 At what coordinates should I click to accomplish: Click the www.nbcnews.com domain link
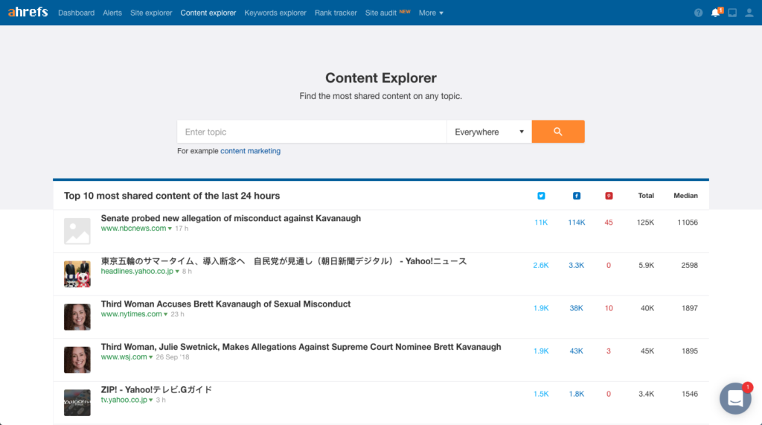coord(133,229)
